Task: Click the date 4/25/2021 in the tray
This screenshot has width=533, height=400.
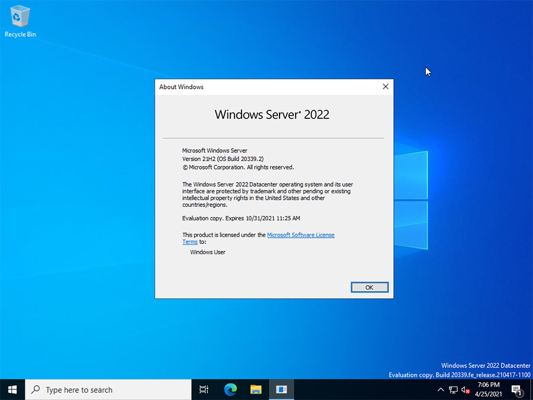Action: pos(488,393)
